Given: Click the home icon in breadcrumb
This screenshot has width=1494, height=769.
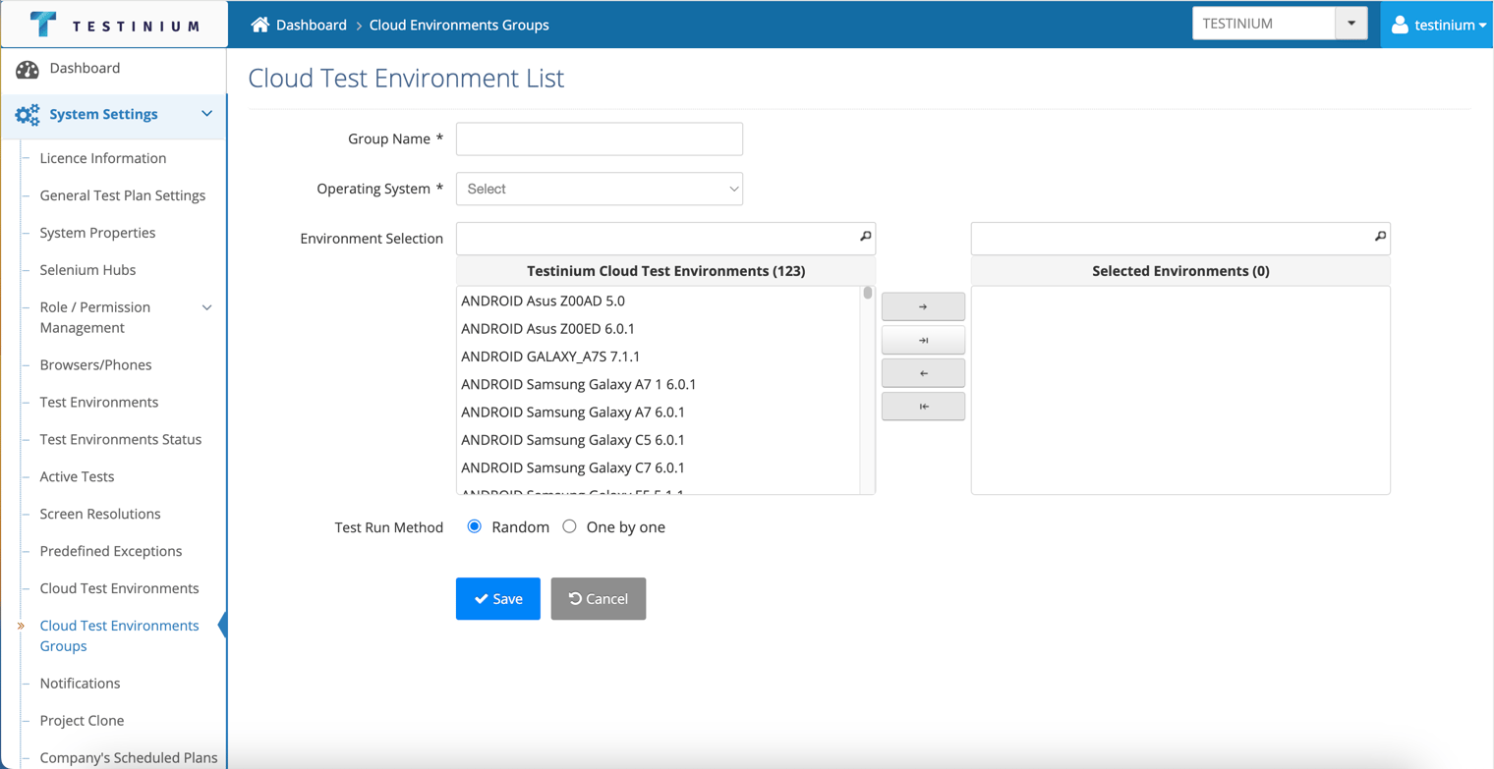Looking at the screenshot, I should (259, 25).
